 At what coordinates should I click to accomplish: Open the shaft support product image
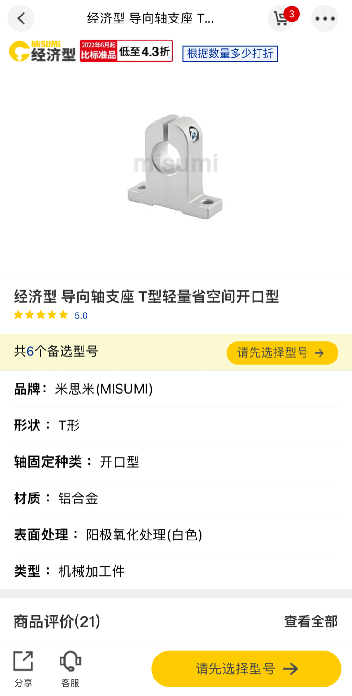point(175,163)
